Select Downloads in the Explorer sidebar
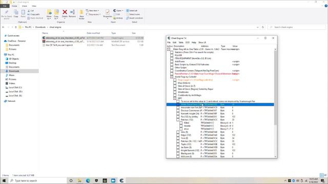This screenshot has width=328, height=184. click(x=14, y=71)
